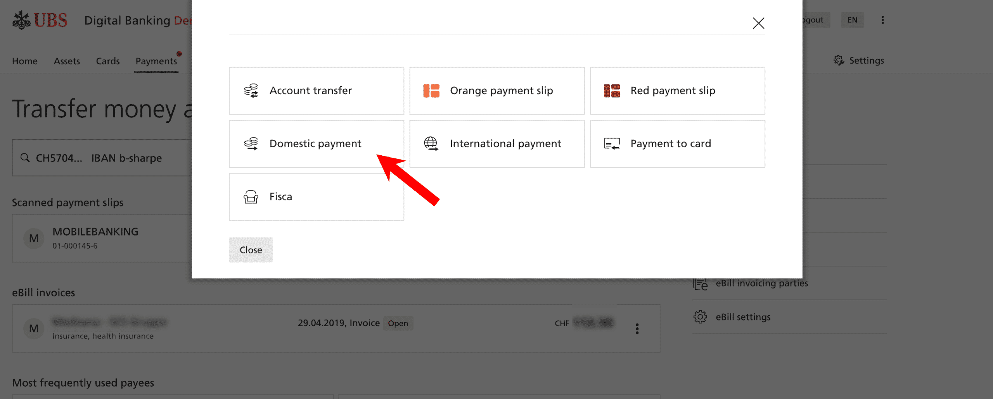This screenshot has height=399, width=993.
Task: Click the eBill settings gear icon
Action: pos(700,317)
